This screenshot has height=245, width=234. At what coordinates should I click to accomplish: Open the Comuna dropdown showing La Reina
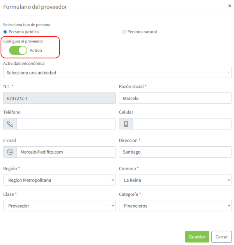coord(175,180)
